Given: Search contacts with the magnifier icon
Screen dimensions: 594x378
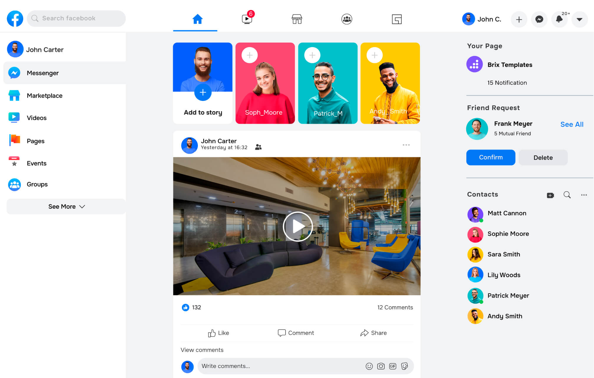Looking at the screenshot, I should (x=567, y=195).
